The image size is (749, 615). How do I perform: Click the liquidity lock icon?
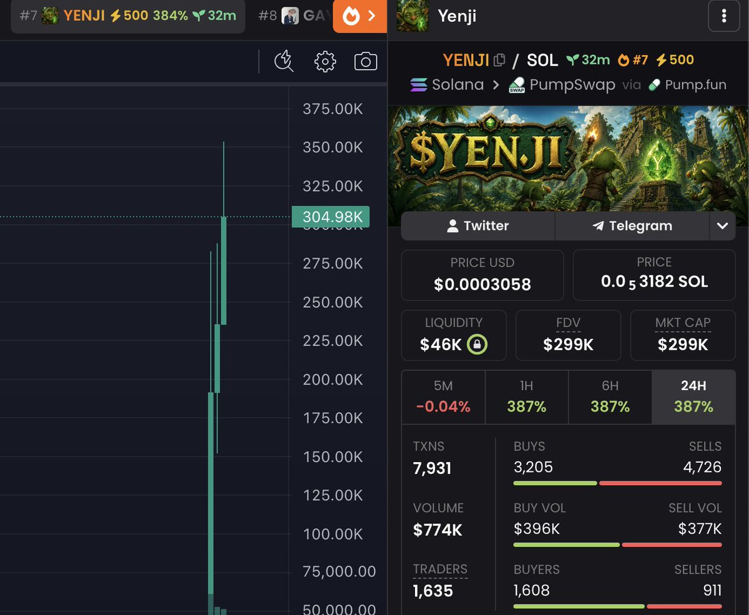point(478,344)
